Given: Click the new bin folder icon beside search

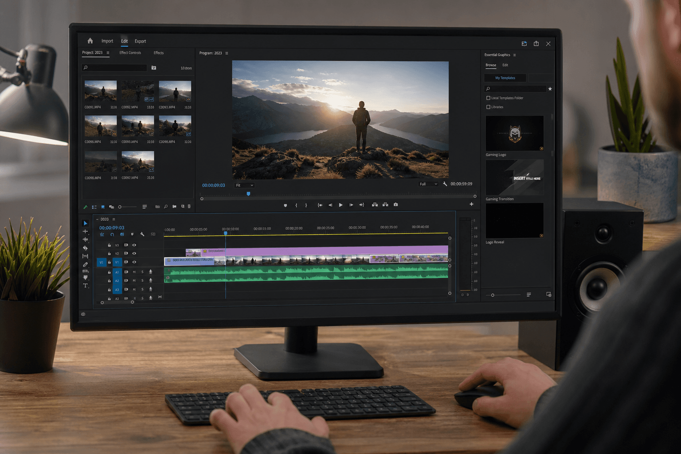Looking at the screenshot, I should (x=154, y=68).
